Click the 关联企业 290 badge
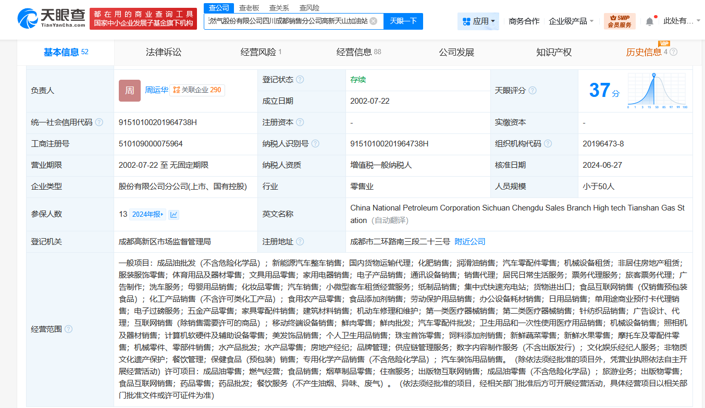 click(x=197, y=90)
